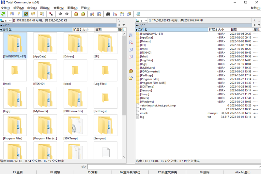Open file search with the binoculars icon
The height and width of the screenshot is (174, 261).
[x=108, y=14]
